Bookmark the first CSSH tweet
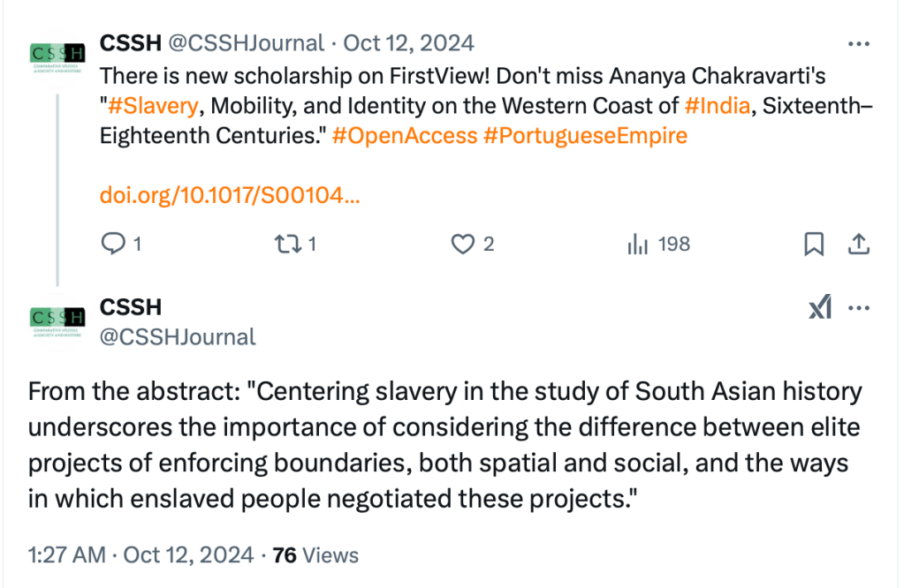Image resolution: width=904 pixels, height=588 pixels. (x=814, y=244)
